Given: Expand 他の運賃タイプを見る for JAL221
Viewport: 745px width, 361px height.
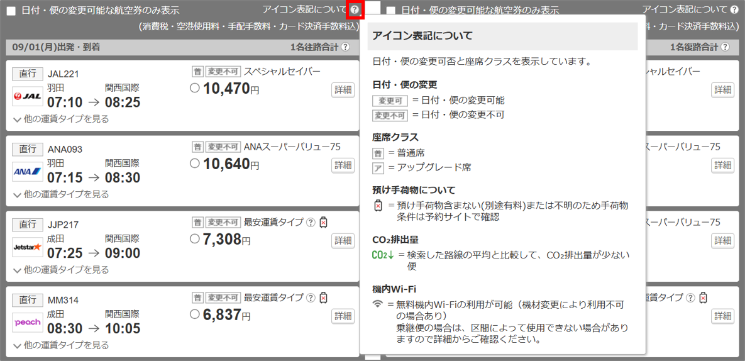Looking at the screenshot, I should tap(61, 119).
